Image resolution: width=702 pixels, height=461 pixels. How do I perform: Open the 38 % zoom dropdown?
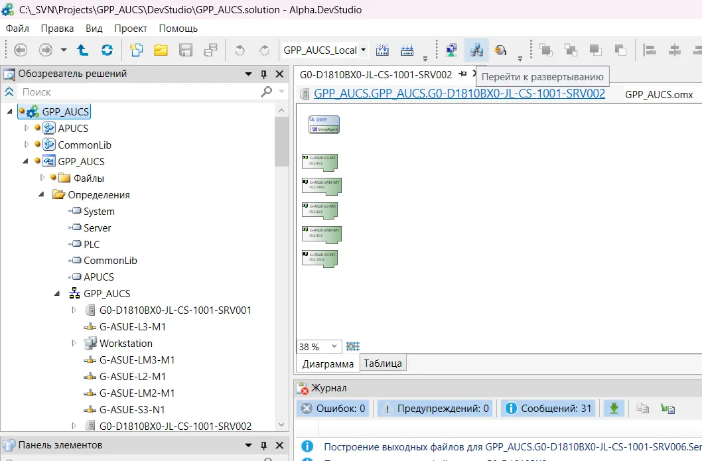[334, 346]
